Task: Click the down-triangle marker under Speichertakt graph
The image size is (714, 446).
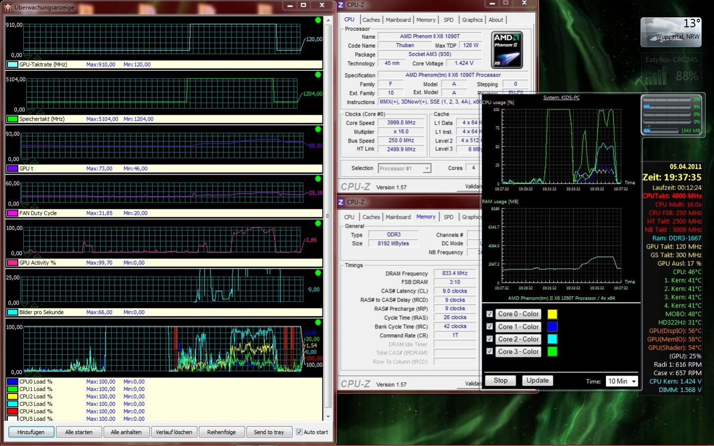Action: point(31,112)
